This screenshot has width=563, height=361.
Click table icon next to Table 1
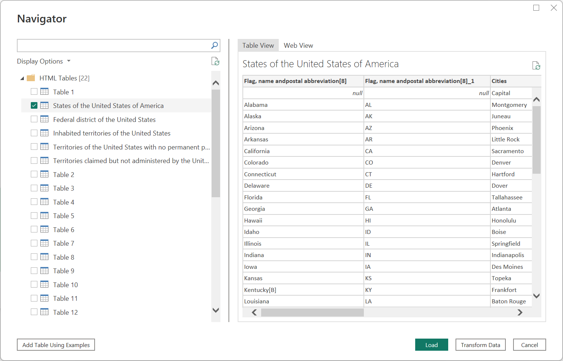click(44, 91)
